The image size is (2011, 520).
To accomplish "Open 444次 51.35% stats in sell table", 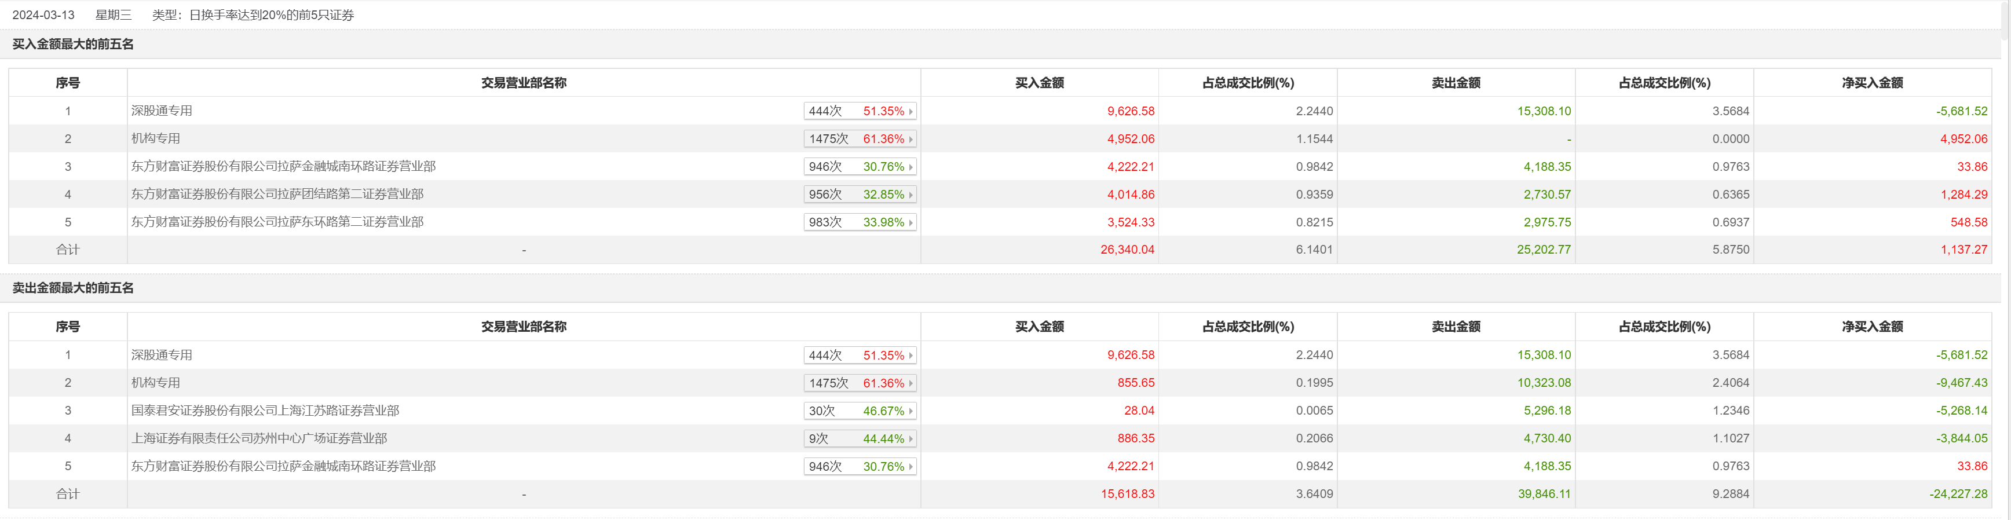I will [x=859, y=355].
